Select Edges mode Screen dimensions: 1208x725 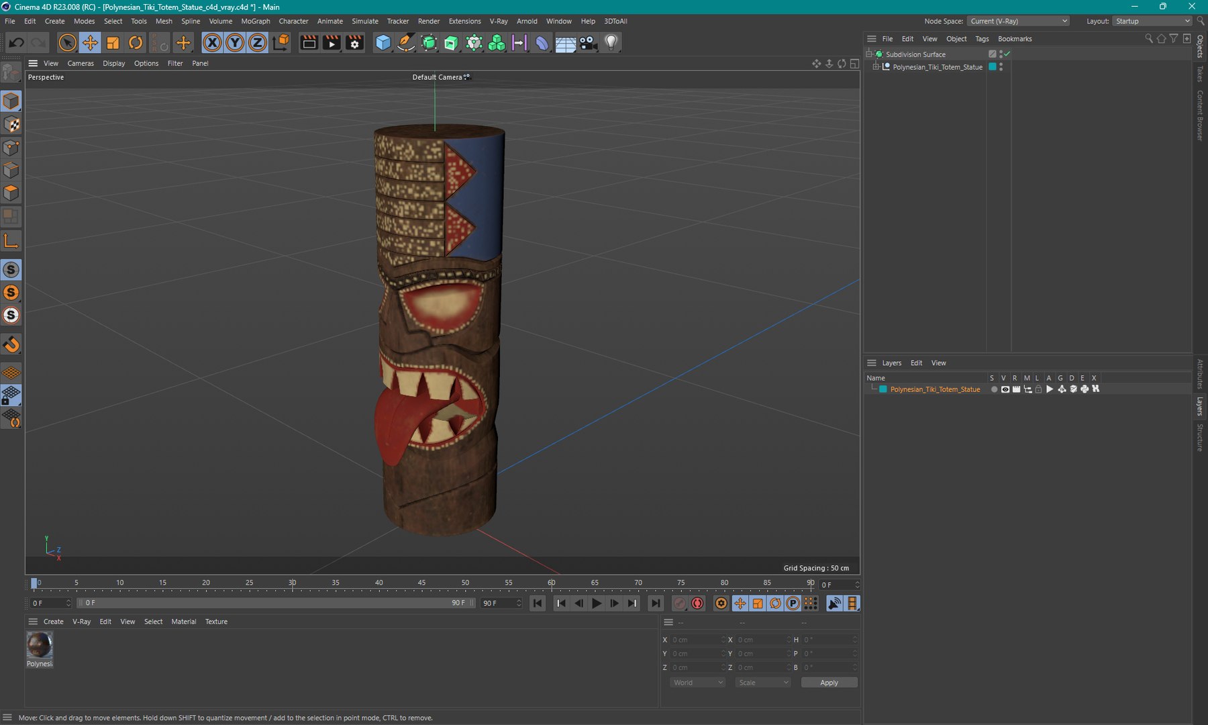point(11,170)
